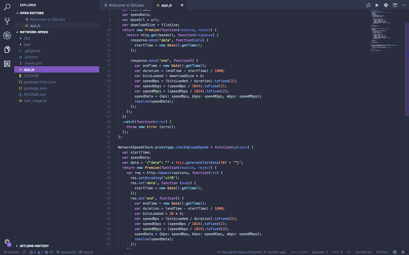Image resolution: width=409 pixels, height=255 pixels.
Task: Change indentation via Spaces: 2
Action: 320,252
